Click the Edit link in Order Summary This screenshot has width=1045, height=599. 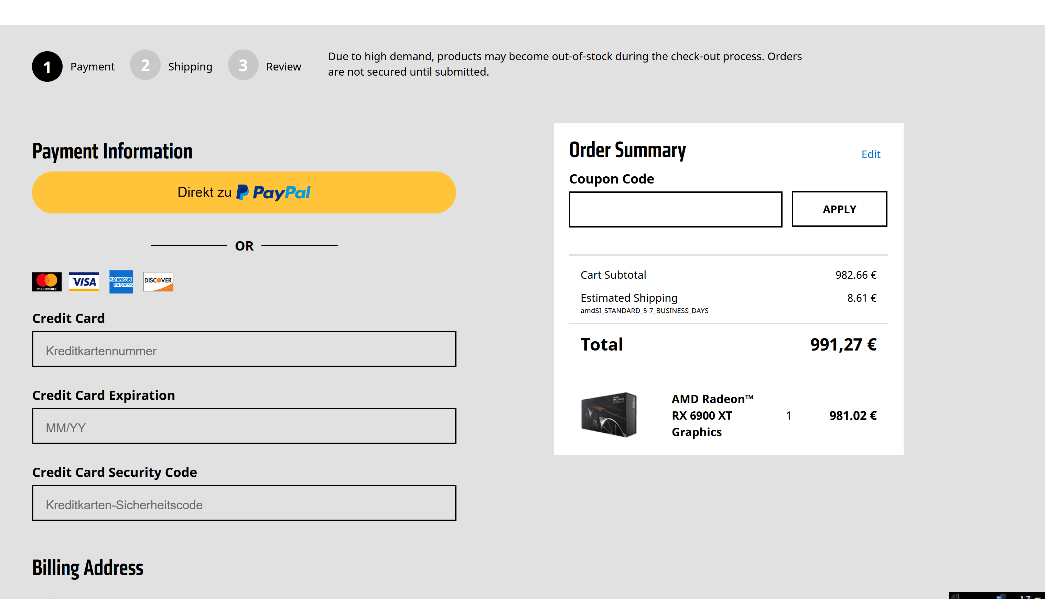pos(870,154)
